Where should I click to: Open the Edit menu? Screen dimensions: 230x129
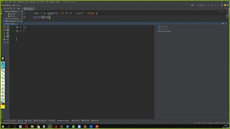[x=10, y=2]
